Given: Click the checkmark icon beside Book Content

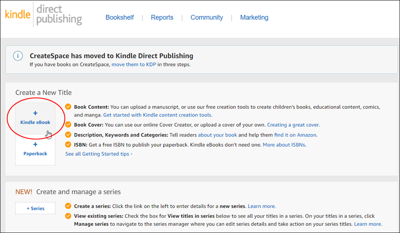Looking at the screenshot, I should click(68, 107).
